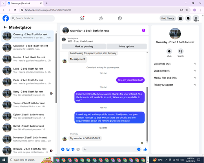Open the Friends icon in top navigation
204x163 pixels.
pos(101,18)
